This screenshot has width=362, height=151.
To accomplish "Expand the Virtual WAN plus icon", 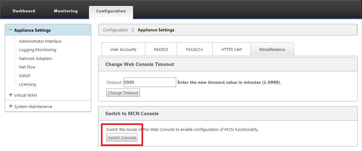I will (x=10, y=95).
